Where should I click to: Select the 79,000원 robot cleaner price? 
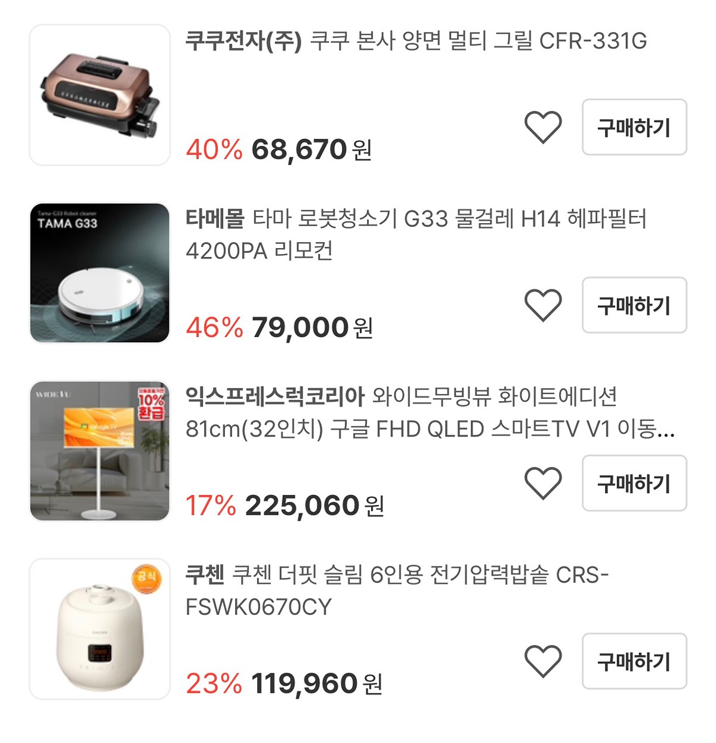[312, 327]
